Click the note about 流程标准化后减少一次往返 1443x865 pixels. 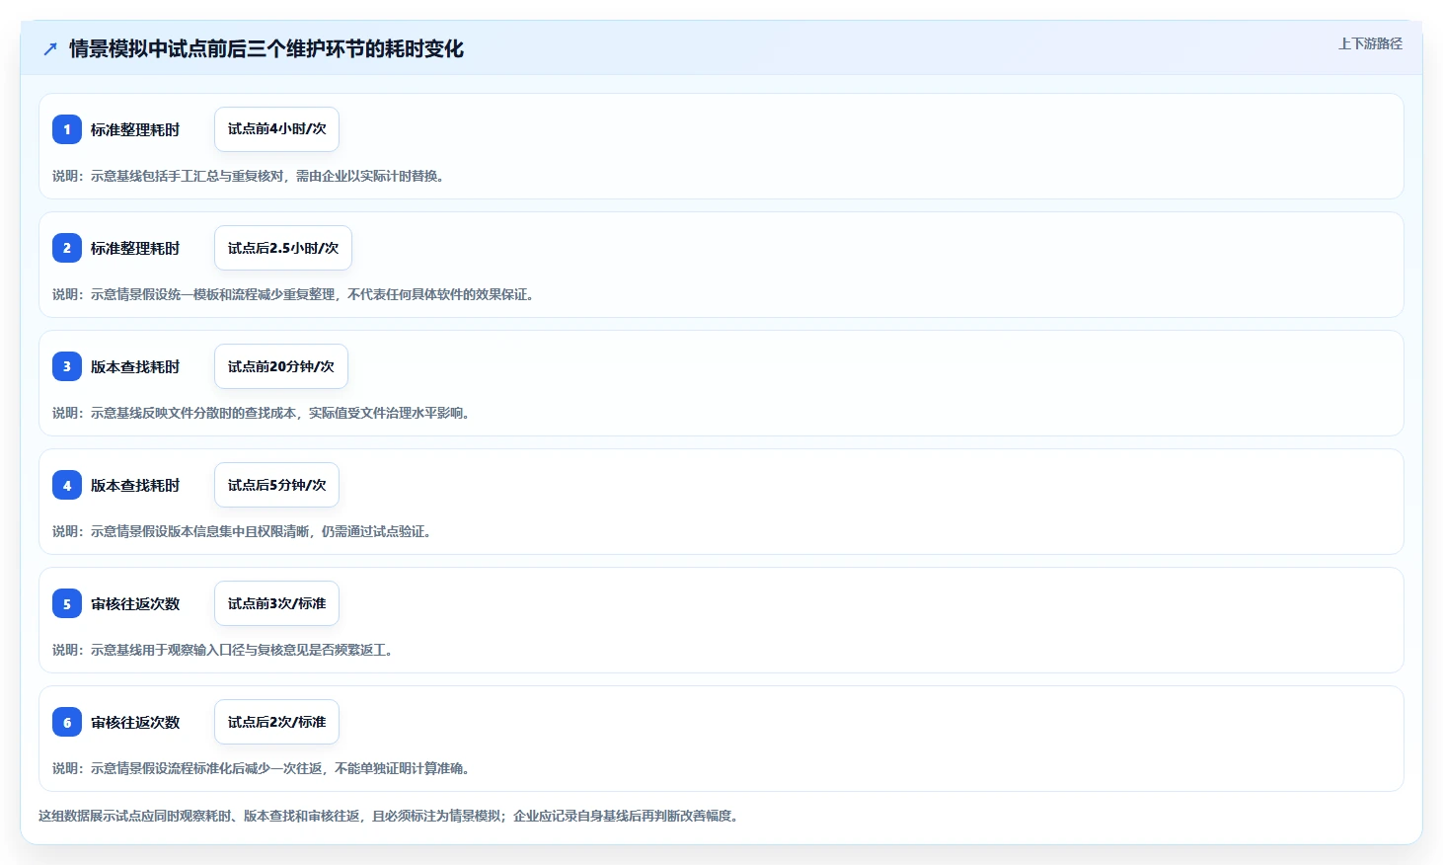point(263,768)
